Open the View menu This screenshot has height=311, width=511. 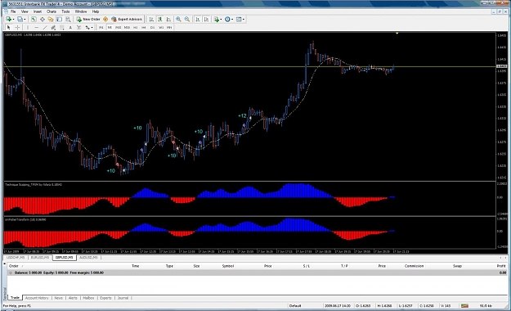25,11
